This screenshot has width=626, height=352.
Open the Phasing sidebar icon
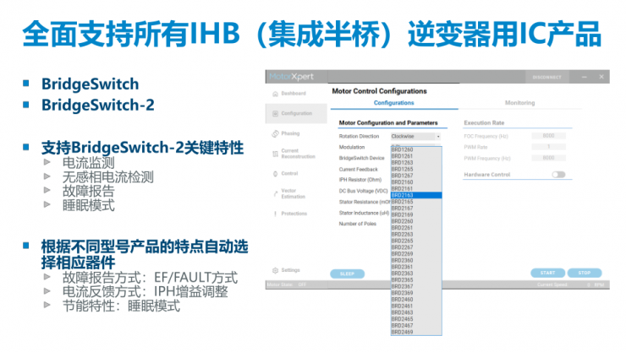coord(274,133)
